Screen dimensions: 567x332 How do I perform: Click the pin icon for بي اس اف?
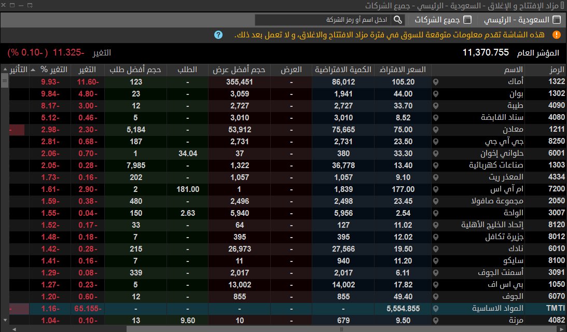click(x=436, y=285)
